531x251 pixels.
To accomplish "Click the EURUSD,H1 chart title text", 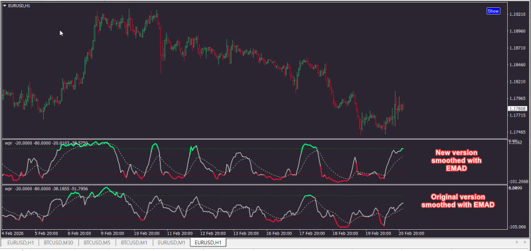I will (x=19, y=6).
